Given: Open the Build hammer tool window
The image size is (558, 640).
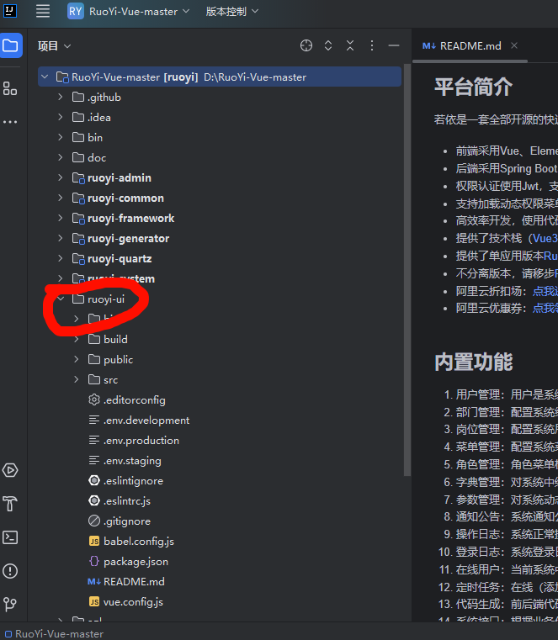Looking at the screenshot, I should (10, 504).
